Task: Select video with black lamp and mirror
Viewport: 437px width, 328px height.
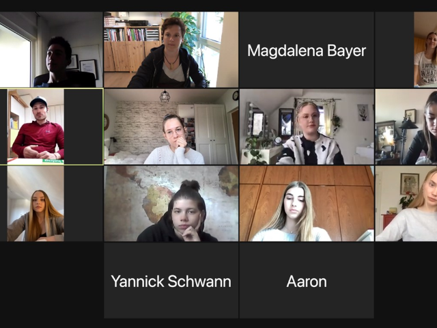Action: click(x=406, y=126)
